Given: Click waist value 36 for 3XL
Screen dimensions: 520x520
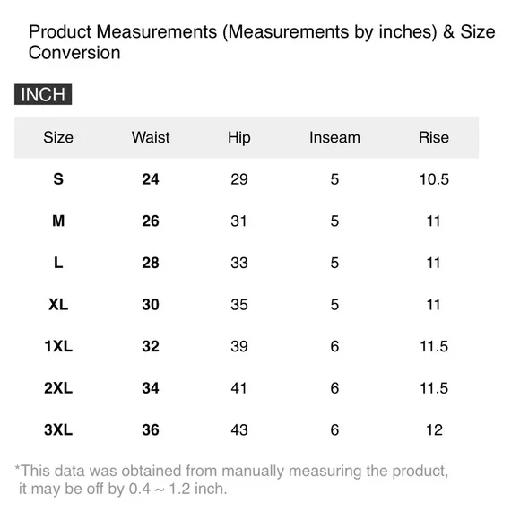Looking at the screenshot, I should [151, 429].
